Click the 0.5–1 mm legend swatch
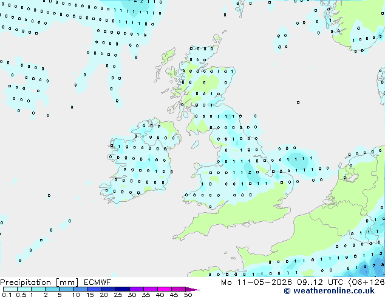Viewport: 385px width, 297px height. pos(24,289)
